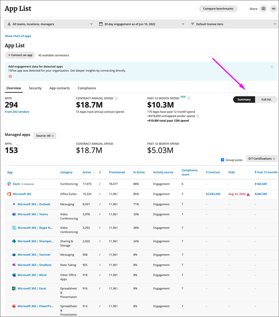Switch to the Security tab
Viewport: 279px width, 317px height.
[x=35, y=88]
